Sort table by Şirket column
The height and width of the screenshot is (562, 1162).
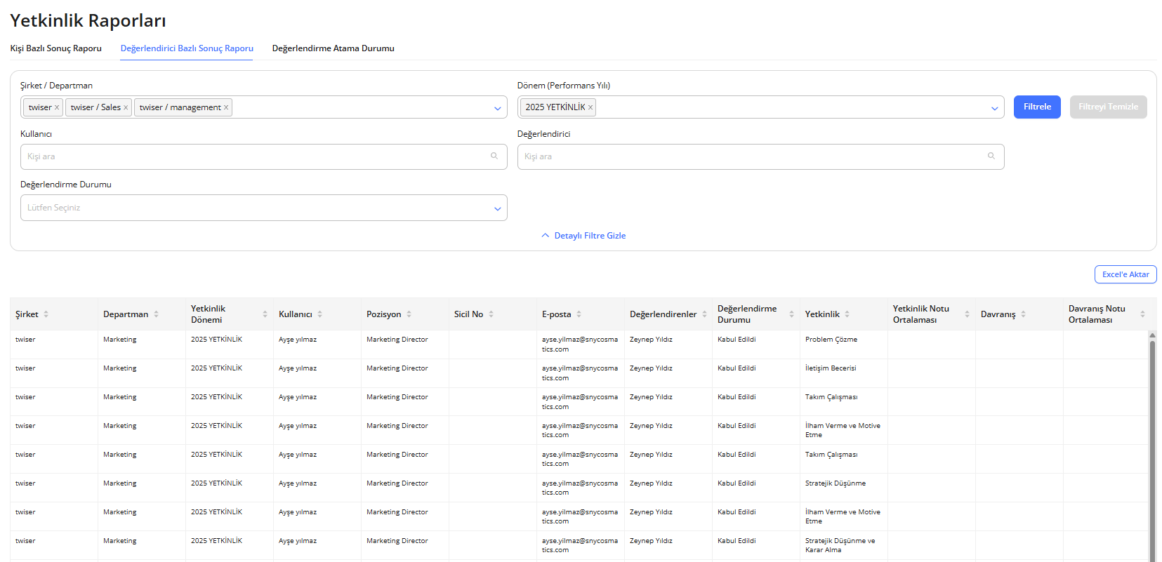click(46, 314)
